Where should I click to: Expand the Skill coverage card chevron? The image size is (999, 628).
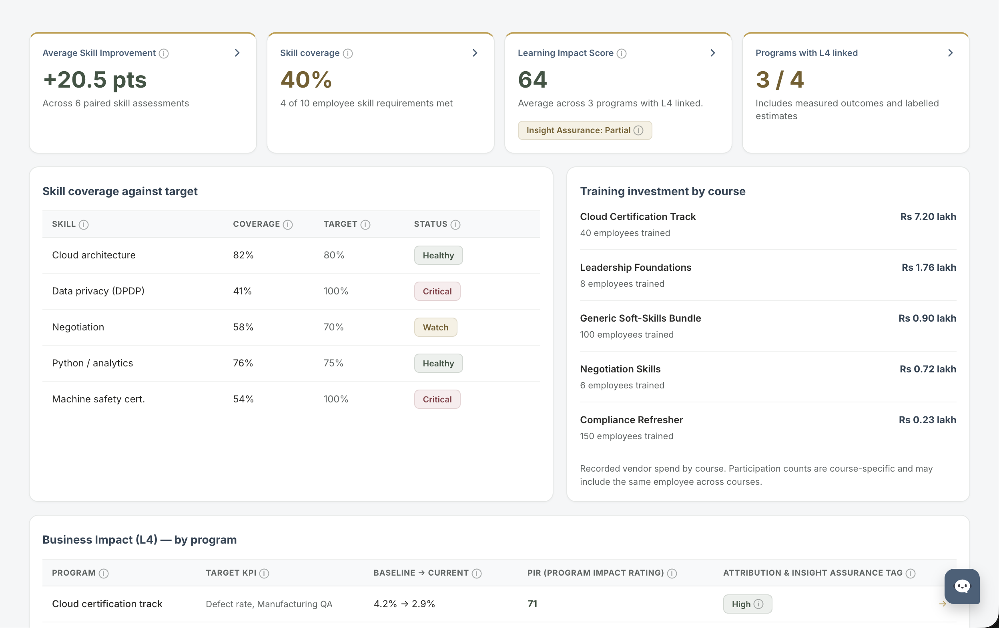pyautogui.click(x=475, y=53)
